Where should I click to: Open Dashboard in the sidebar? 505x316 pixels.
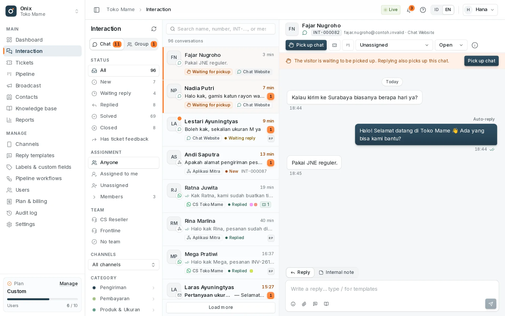[x=42, y=40]
